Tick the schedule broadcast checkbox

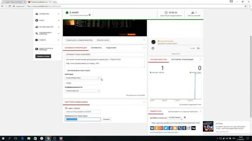[66, 70]
